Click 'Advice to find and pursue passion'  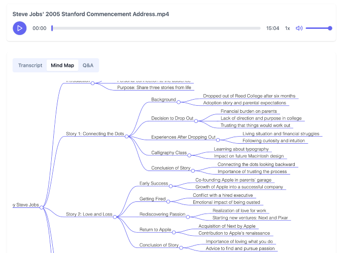240,248
